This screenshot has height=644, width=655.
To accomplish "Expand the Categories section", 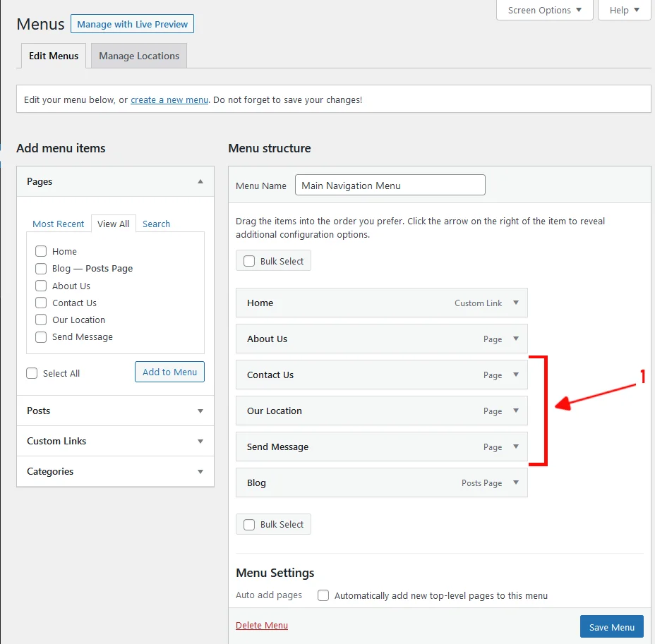I will click(115, 471).
